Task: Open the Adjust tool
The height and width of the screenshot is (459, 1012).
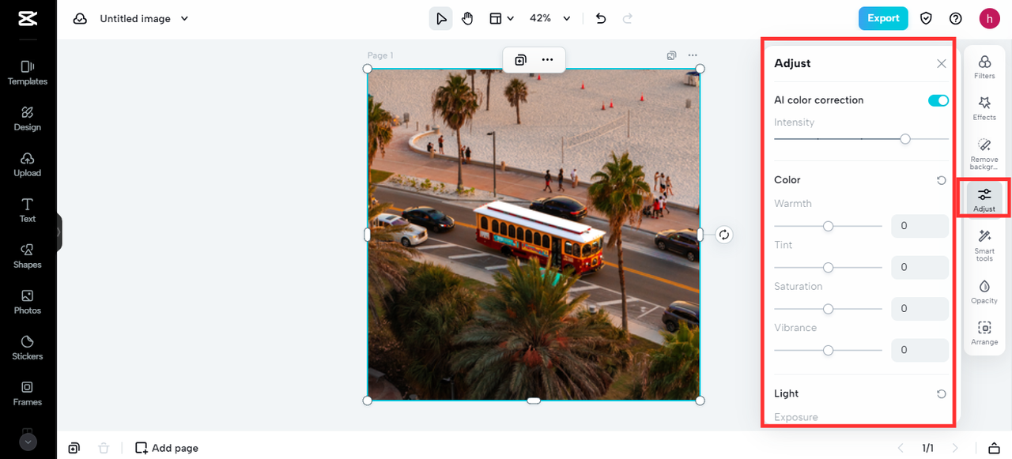Action: click(984, 199)
